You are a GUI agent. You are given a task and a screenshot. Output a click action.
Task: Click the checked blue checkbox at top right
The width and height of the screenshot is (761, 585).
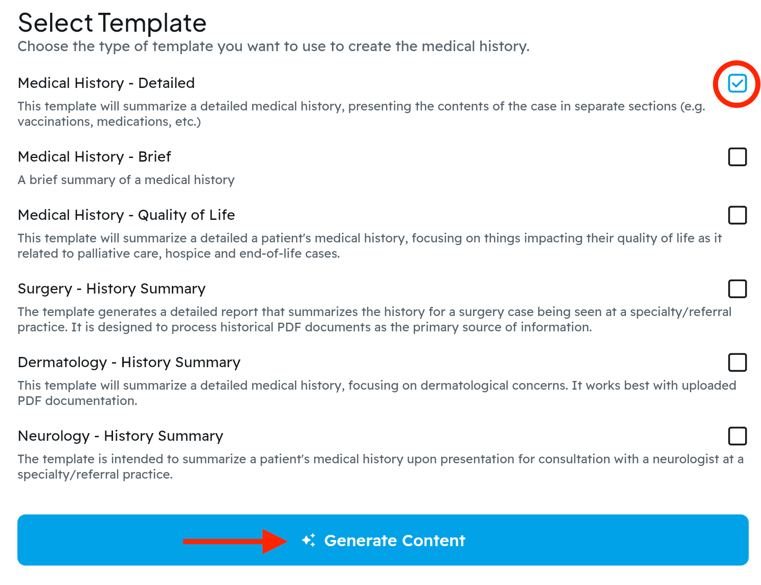[x=737, y=83]
